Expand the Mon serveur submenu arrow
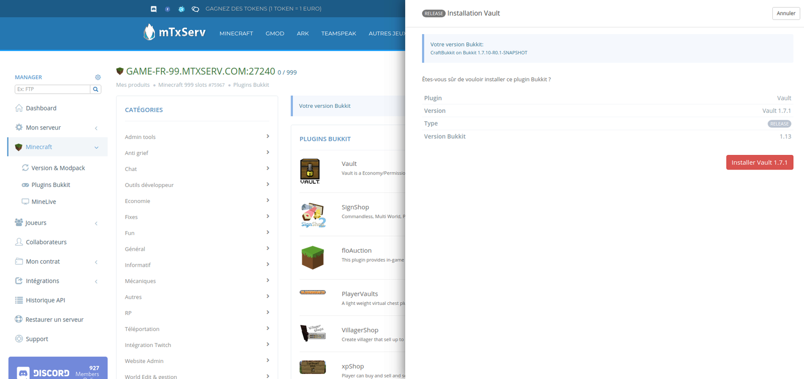This screenshot has width=804, height=379. (x=96, y=128)
